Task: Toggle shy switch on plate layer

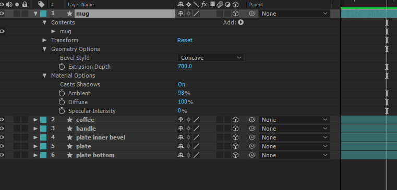Action: pos(181,146)
